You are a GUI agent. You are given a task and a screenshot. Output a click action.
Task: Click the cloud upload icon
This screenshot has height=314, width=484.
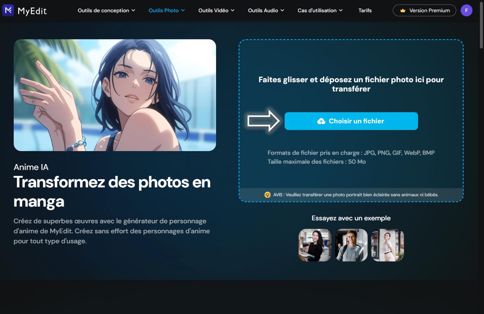coord(321,121)
